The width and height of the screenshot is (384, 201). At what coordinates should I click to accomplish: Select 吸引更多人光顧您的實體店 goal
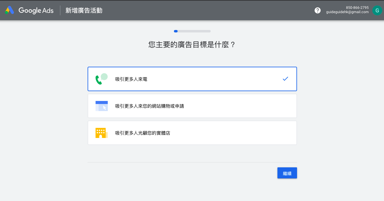pyautogui.click(x=142, y=133)
